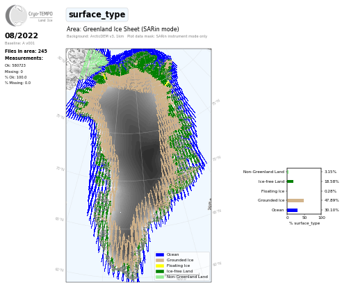Click the Floating Ice label in chart

pos(272,191)
